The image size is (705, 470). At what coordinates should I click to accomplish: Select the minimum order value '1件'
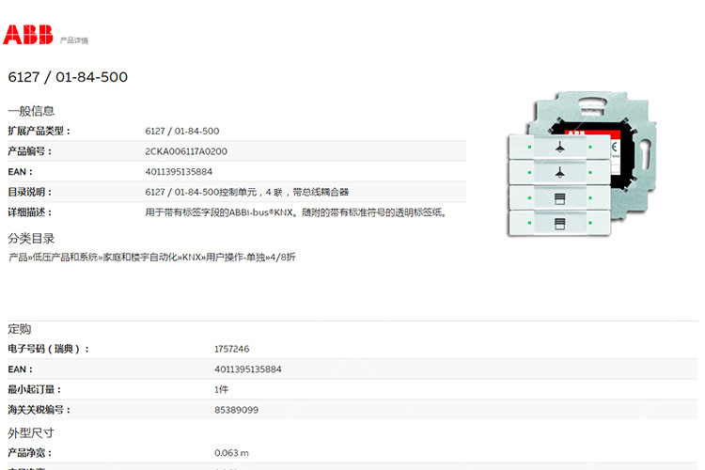(x=221, y=389)
